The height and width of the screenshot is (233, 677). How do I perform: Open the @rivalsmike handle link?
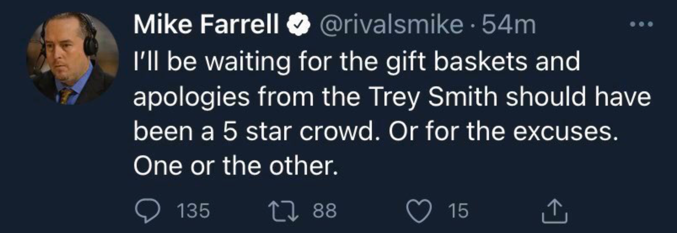[x=391, y=24]
